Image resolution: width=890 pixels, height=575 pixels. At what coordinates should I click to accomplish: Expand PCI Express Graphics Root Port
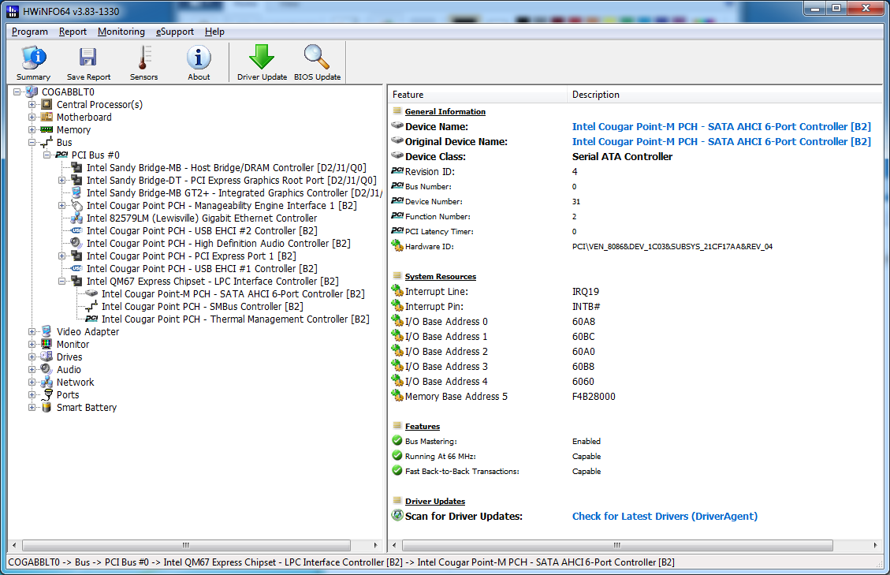pos(61,180)
